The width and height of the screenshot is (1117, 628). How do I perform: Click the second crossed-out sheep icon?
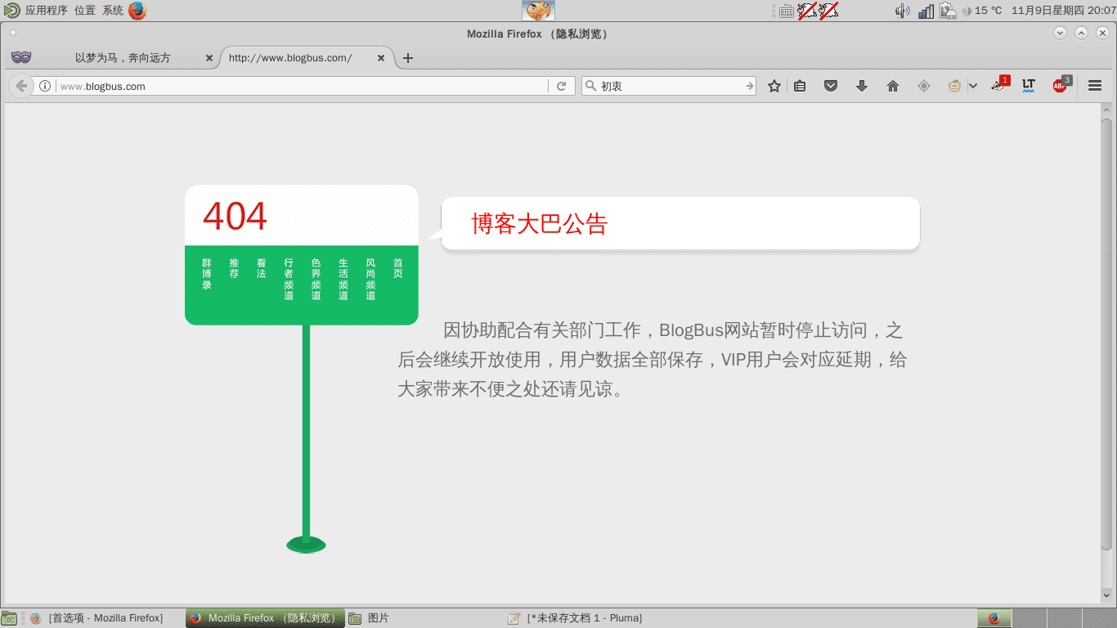(828, 11)
